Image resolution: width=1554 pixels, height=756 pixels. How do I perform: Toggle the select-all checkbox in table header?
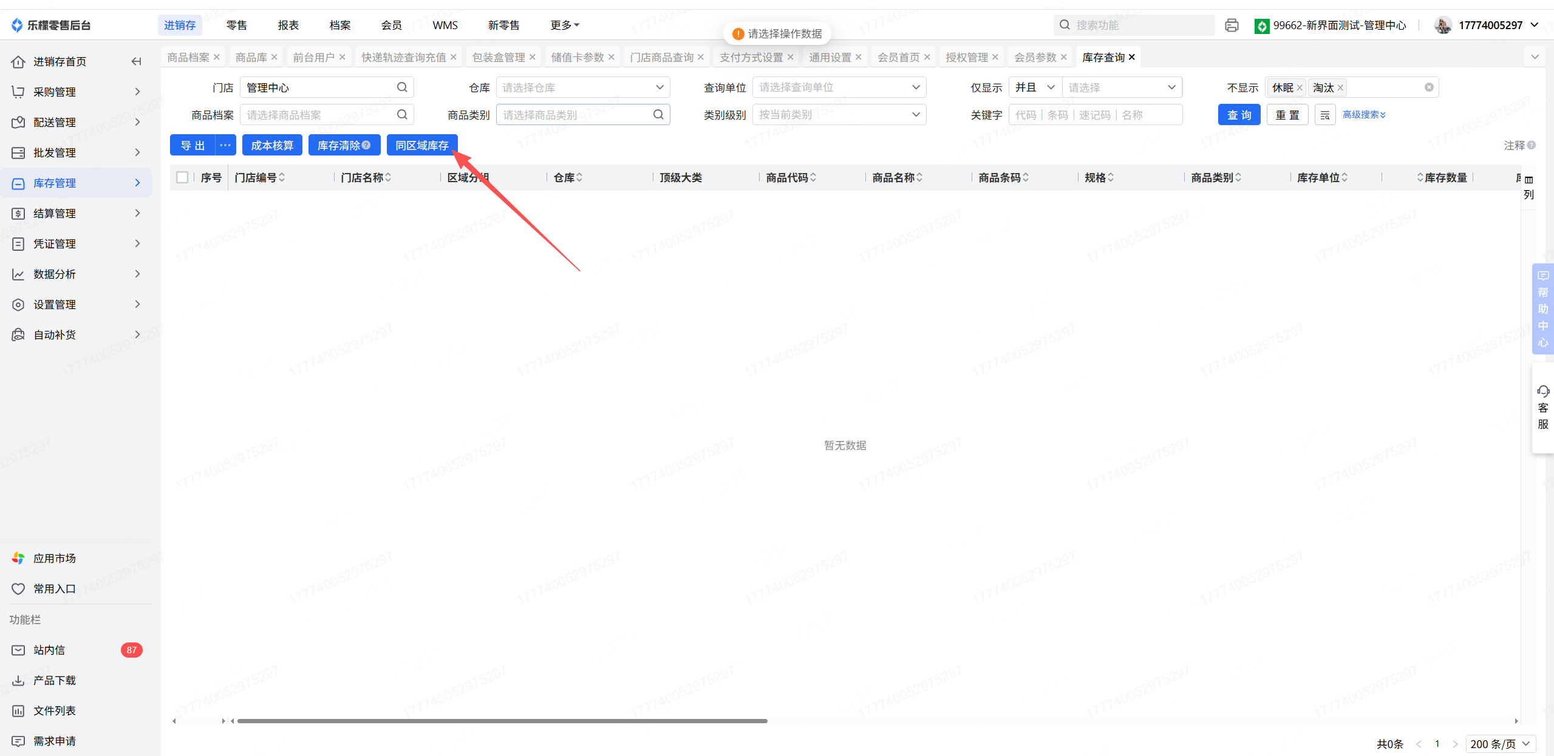pyautogui.click(x=182, y=177)
